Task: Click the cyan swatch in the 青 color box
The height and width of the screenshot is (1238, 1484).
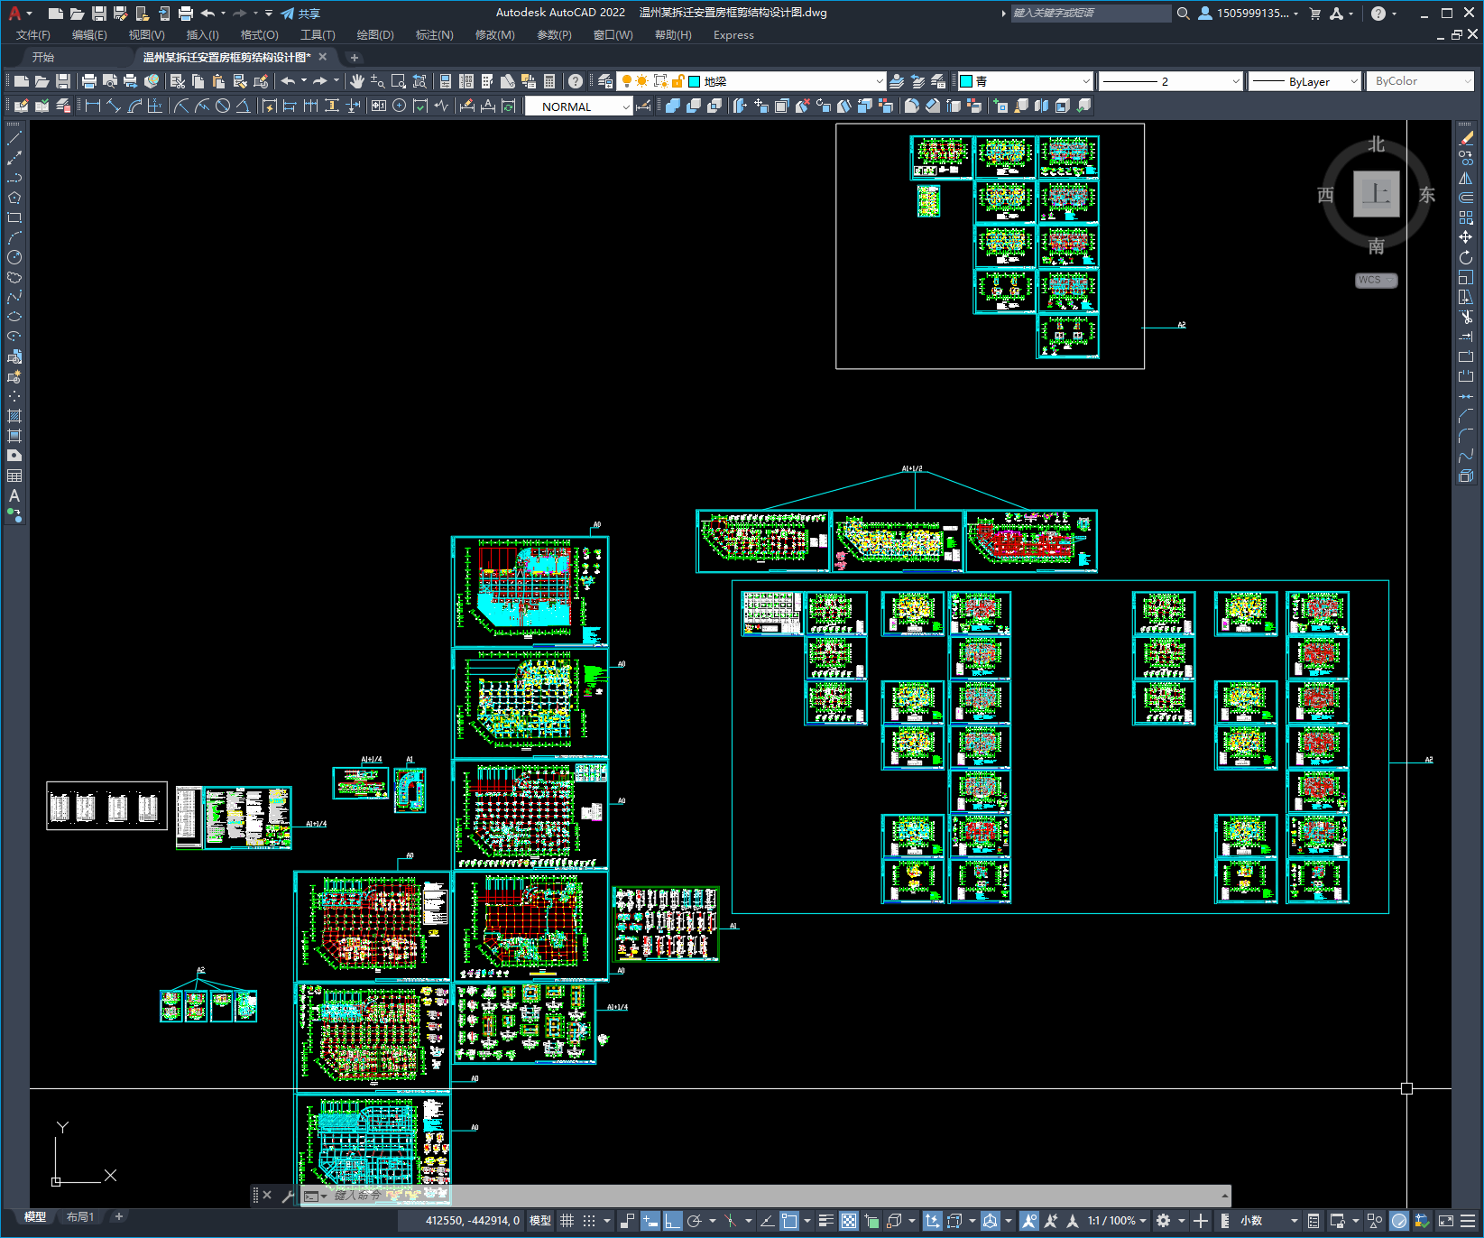Action: (966, 81)
